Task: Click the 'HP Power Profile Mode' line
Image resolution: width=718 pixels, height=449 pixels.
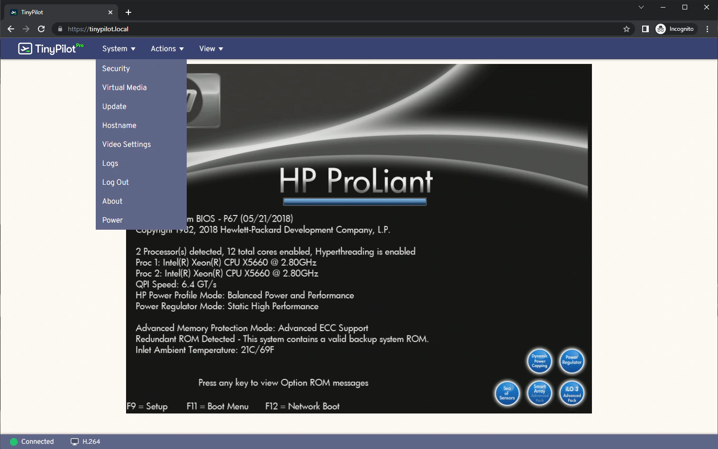Action: tap(245, 295)
